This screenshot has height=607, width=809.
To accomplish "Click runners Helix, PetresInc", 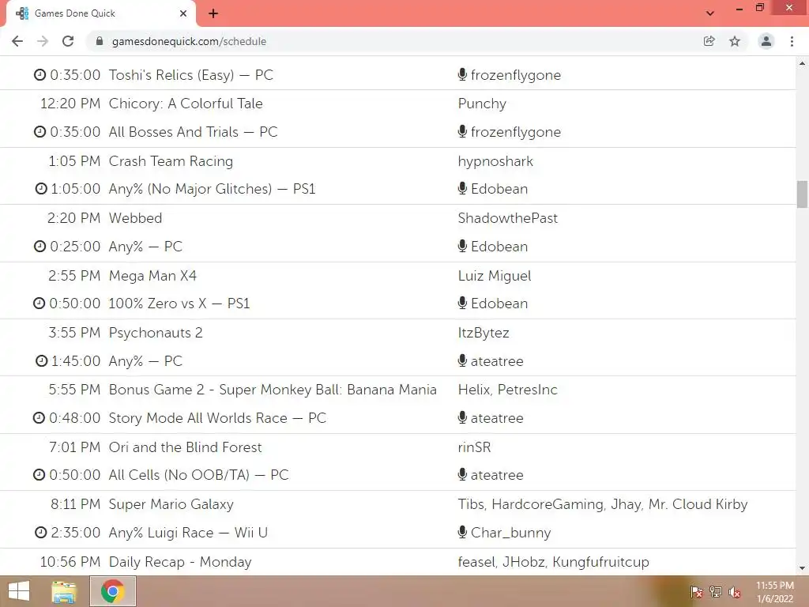I will click(508, 390).
